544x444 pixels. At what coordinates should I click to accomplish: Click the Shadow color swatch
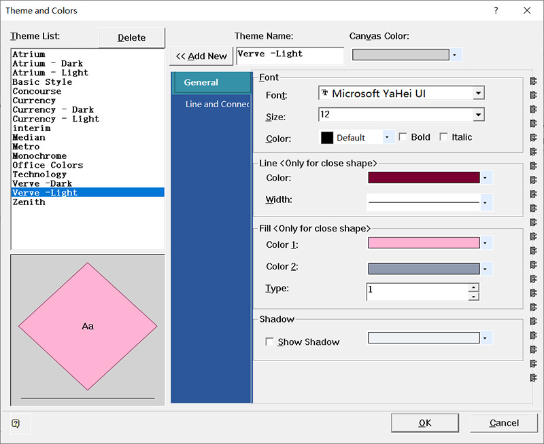pos(424,337)
